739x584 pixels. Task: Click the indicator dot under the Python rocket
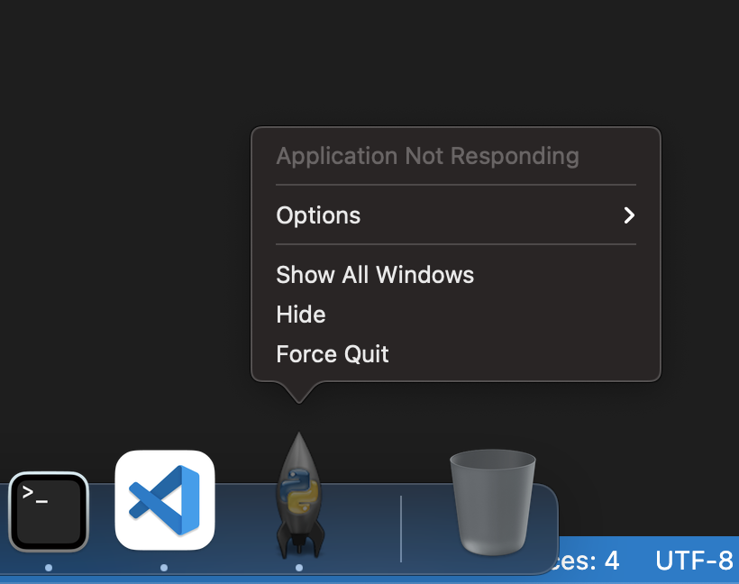coord(298,568)
